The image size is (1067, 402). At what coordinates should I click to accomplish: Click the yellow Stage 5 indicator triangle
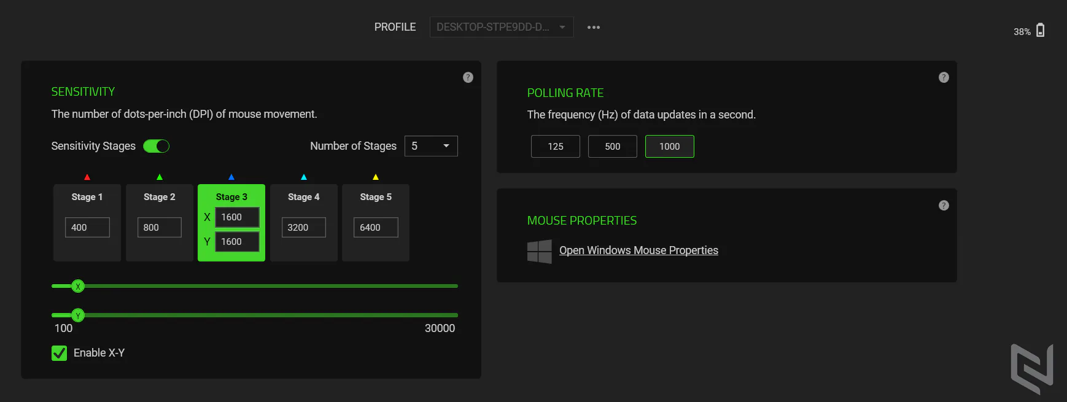click(376, 177)
